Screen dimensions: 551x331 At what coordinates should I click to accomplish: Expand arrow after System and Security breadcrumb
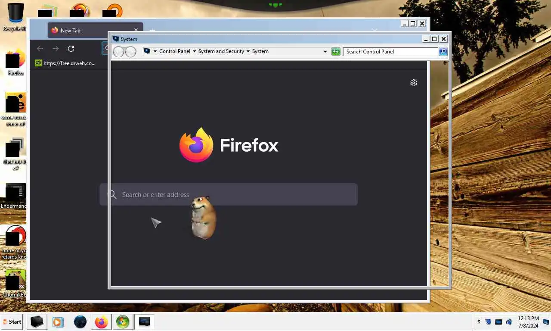tap(248, 51)
